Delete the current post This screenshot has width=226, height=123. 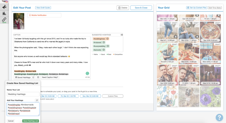tap(123, 8)
